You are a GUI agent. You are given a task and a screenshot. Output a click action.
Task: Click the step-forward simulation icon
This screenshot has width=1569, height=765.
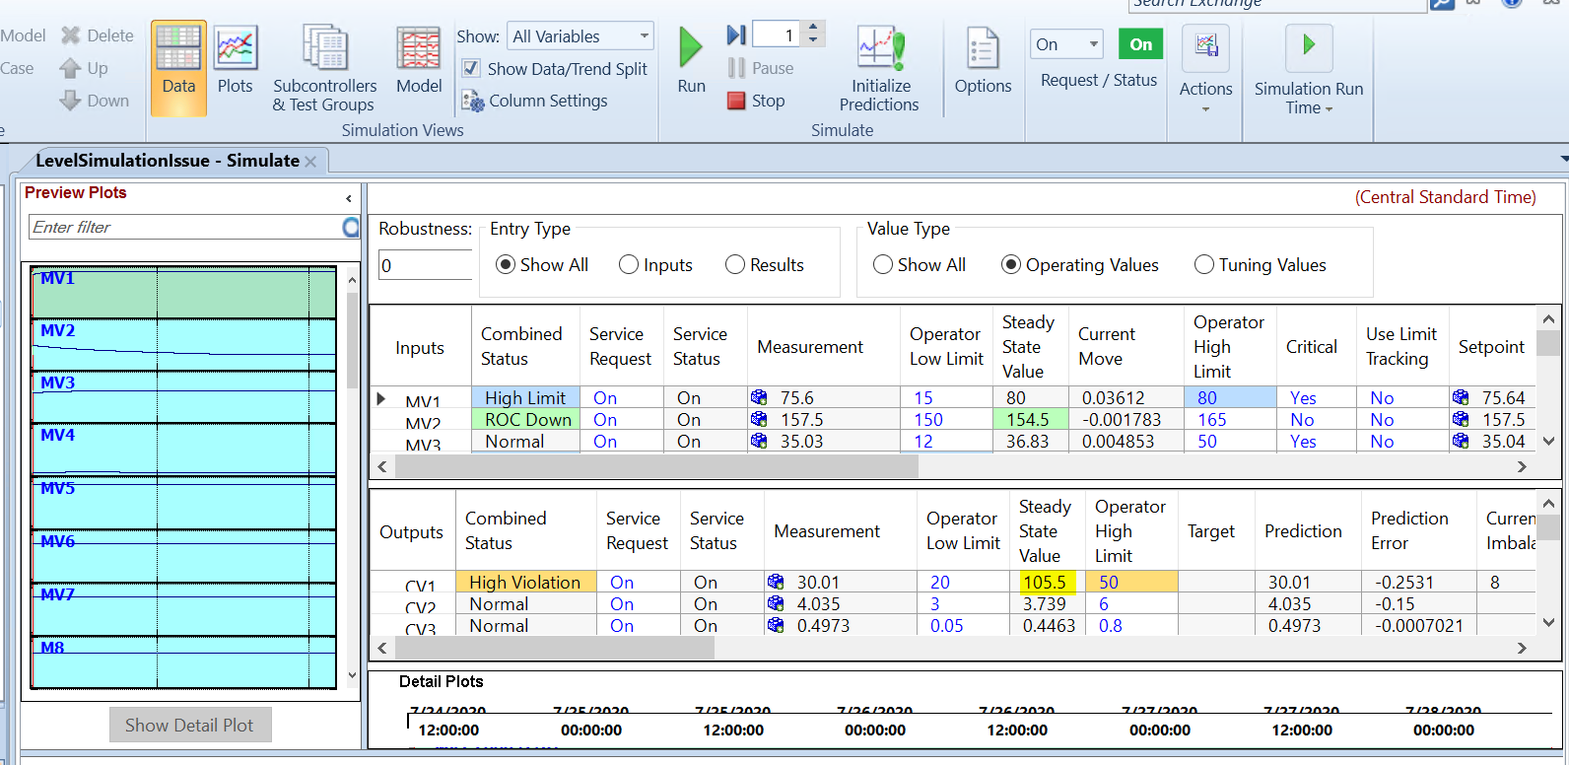coord(736,35)
